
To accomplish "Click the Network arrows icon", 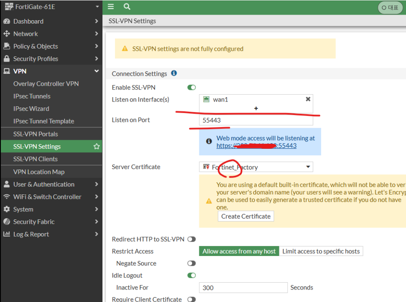I will coord(7,34).
